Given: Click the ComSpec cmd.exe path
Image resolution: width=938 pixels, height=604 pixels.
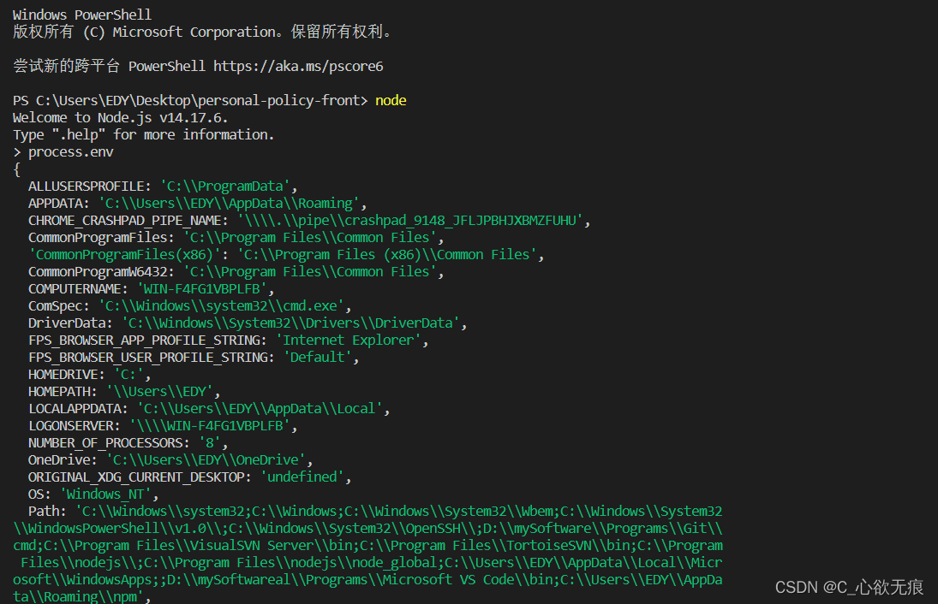Looking at the screenshot, I should (x=224, y=305).
